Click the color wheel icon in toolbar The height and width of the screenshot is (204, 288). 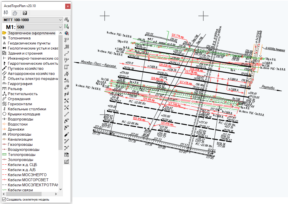[67, 33]
